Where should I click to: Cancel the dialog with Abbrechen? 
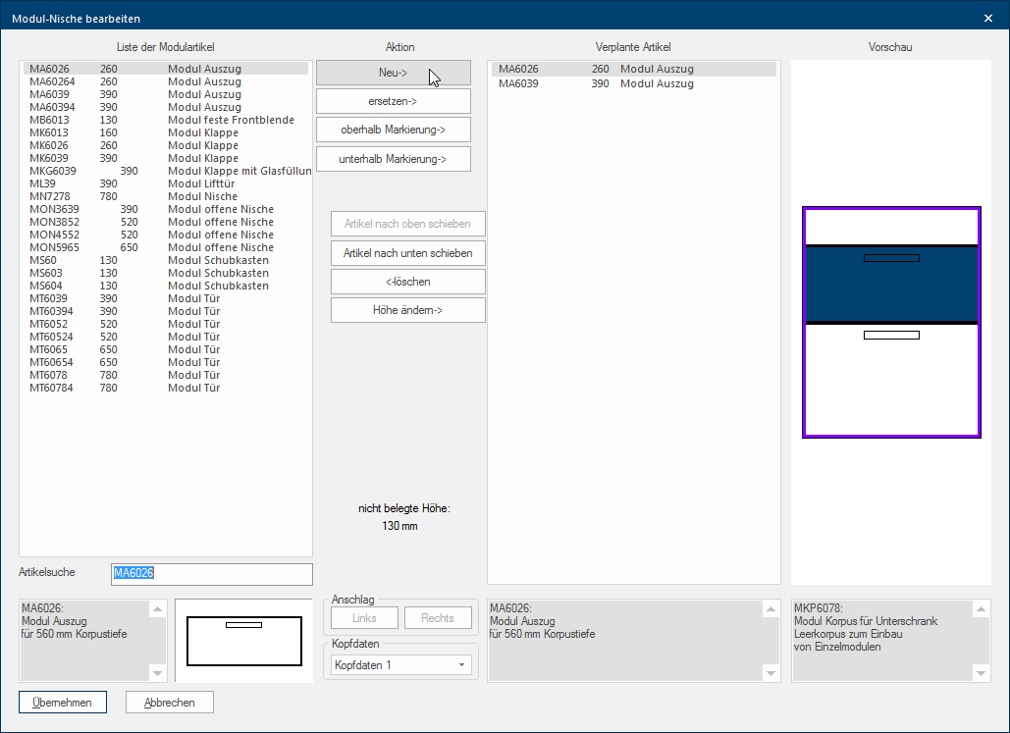[169, 703]
